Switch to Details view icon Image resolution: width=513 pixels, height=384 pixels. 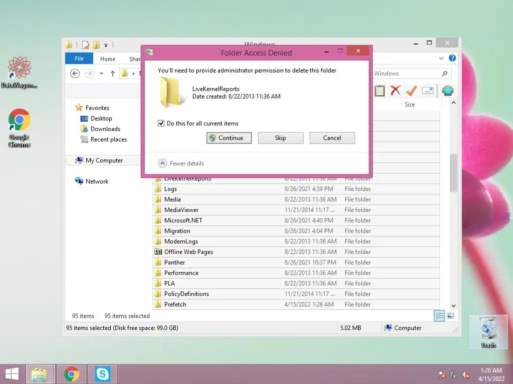tap(439, 316)
